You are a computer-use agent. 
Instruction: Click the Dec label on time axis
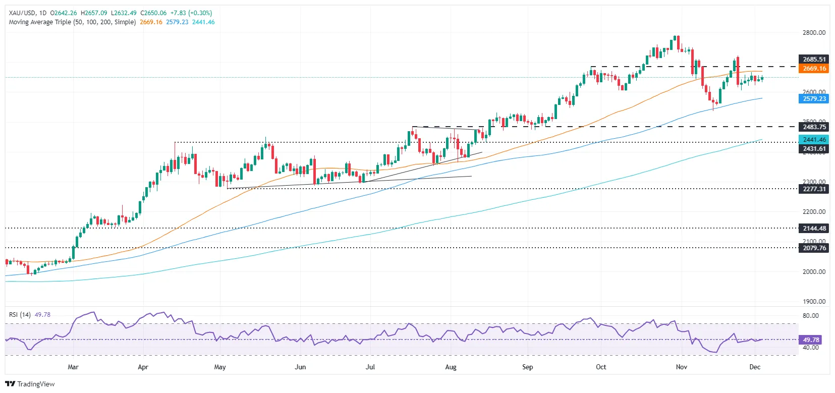pos(755,367)
